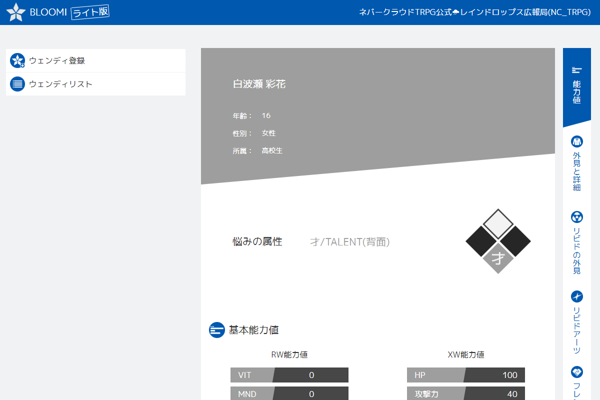
Task: Click the HP stat bar showing 100
Action: [465, 374]
